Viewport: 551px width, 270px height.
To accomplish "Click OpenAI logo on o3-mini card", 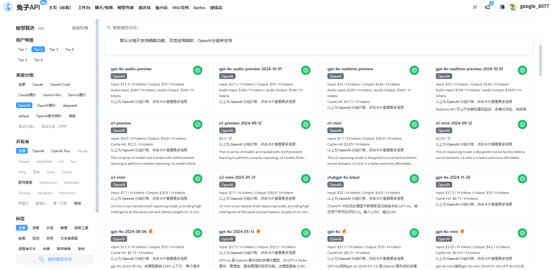I will (x=198, y=179).
